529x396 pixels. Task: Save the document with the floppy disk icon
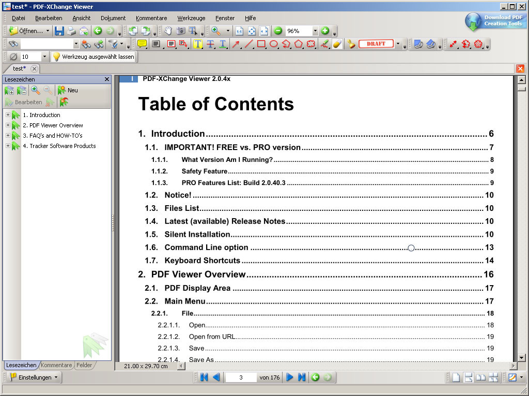[59, 31]
